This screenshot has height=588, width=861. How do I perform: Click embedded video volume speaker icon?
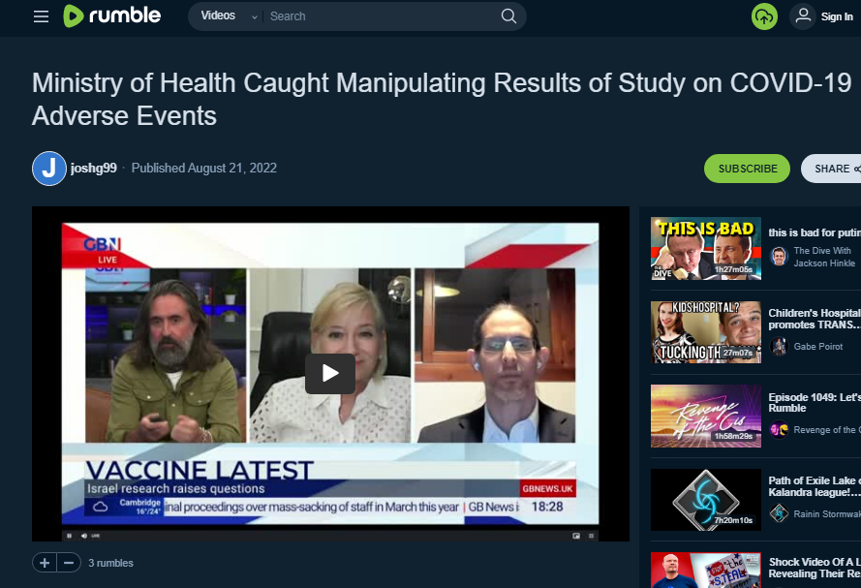coord(84,536)
